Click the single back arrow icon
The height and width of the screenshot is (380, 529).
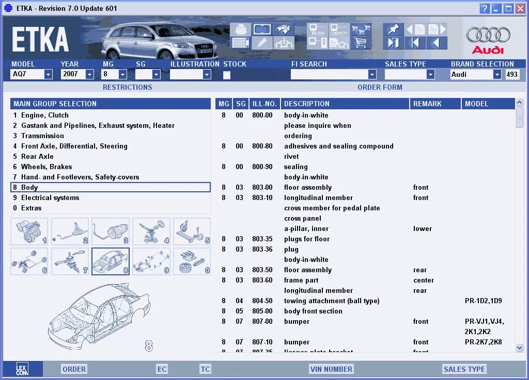(x=437, y=43)
